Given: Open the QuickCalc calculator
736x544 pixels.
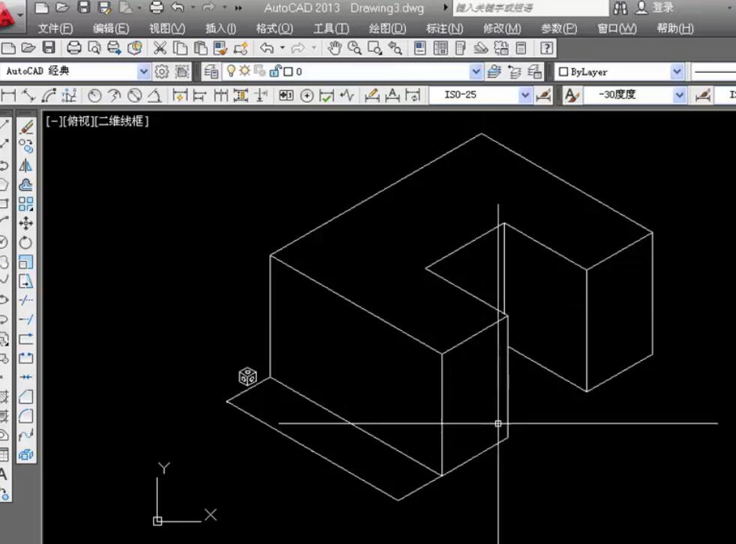Looking at the screenshot, I should click(521, 48).
